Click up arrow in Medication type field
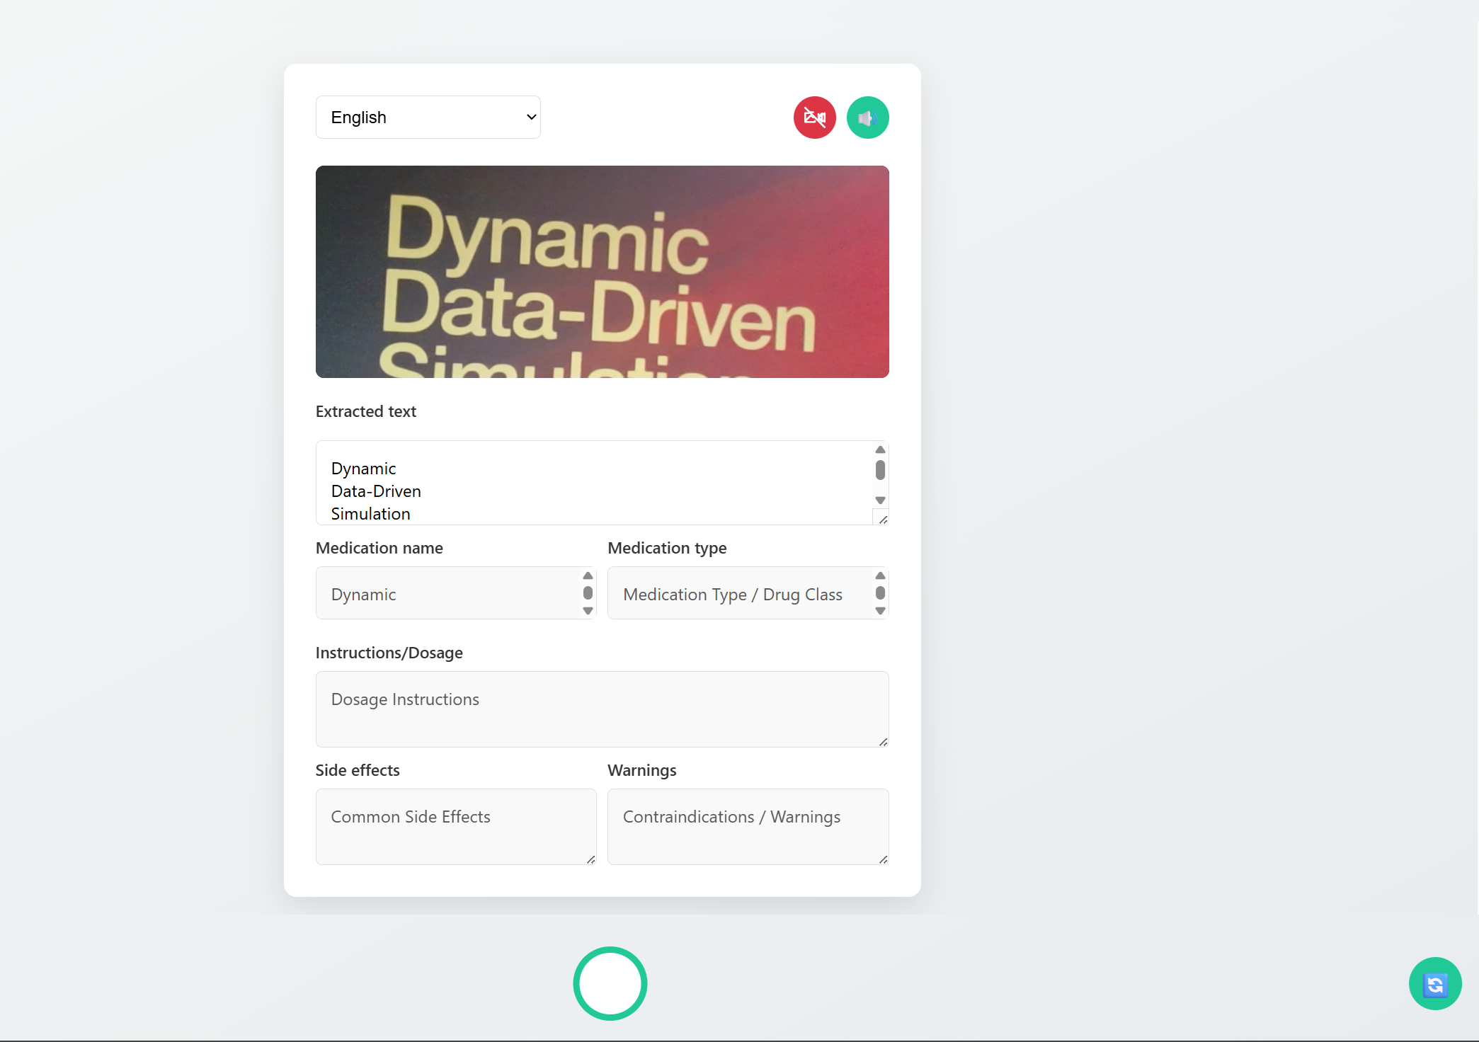Image resolution: width=1479 pixels, height=1042 pixels. click(x=880, y=576)
